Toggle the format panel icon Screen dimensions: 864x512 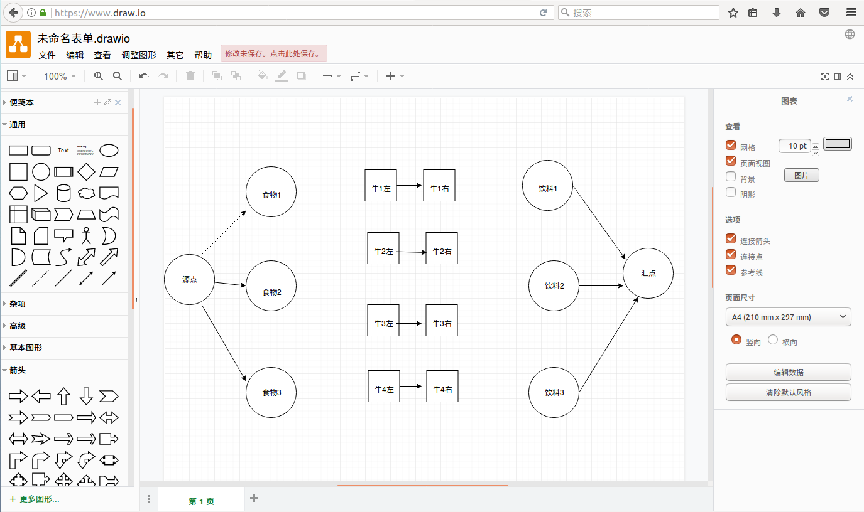(x=838, y=77)
